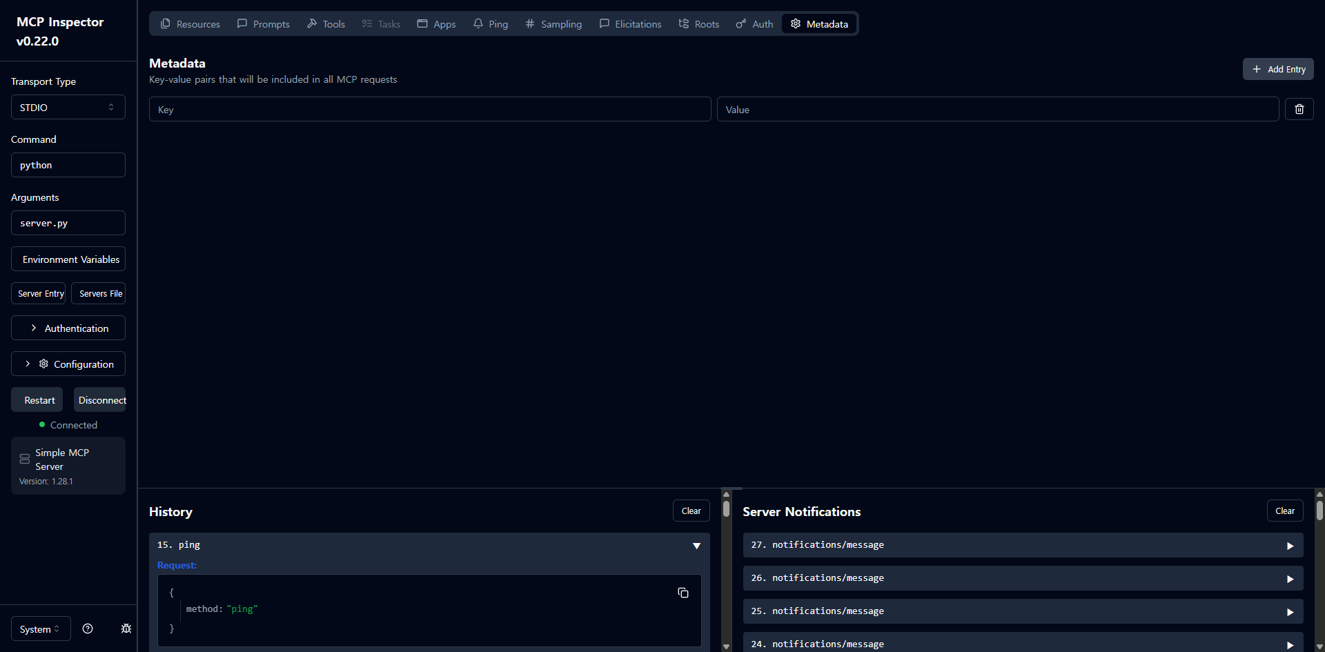Click the "Version: 1.28.1" text

pos(46,482)
